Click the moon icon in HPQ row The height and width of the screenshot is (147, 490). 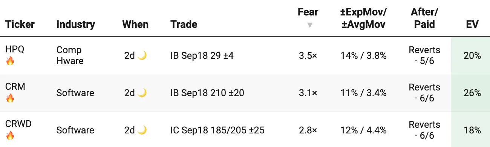pos(142,55)
